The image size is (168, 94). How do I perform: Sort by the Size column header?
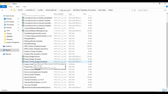(x=85, y=14)
